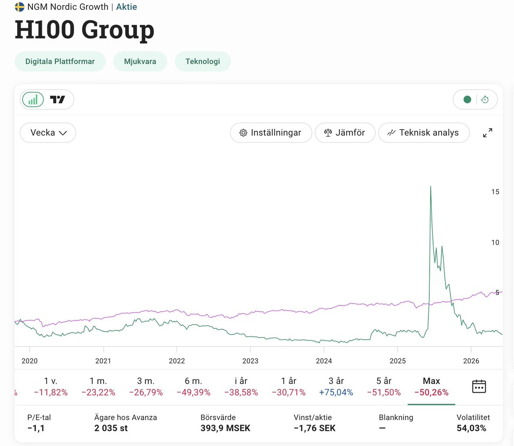Click the Digitala Plattformar tag
The width and height of the screenshot is (514, 446).
60,62
